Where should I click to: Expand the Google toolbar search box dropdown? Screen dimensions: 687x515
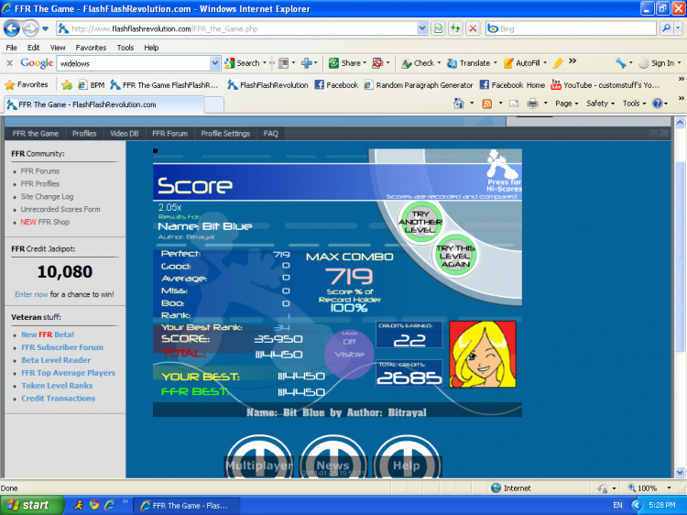tap(215, 63)
